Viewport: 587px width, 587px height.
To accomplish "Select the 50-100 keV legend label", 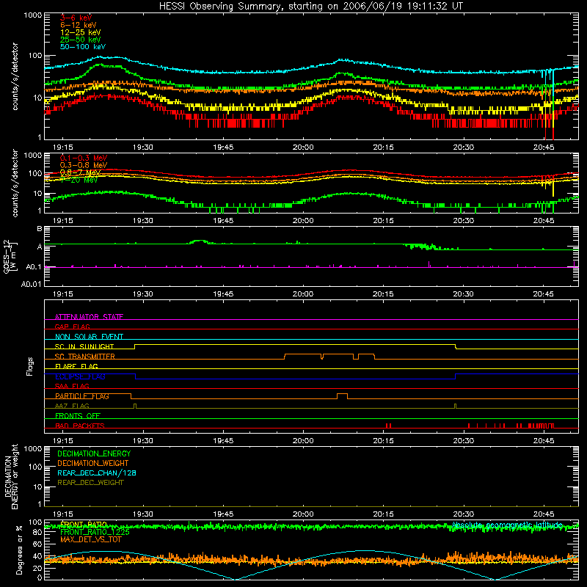I will (82, 47).
